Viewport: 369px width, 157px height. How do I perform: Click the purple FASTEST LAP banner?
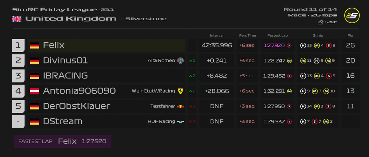(x=62, y=141)
